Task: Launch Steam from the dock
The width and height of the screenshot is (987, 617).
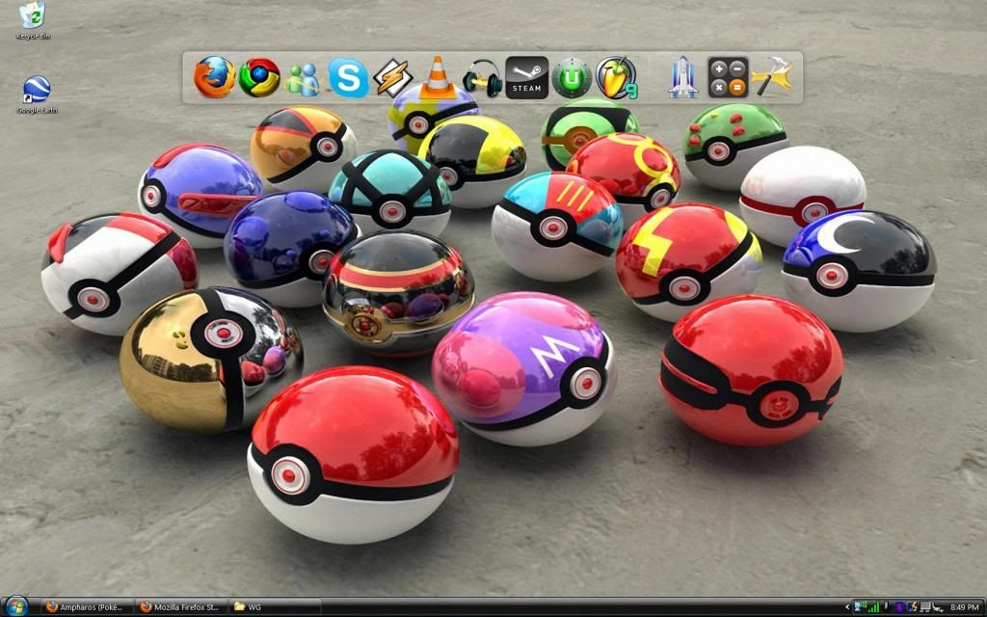Action: pos(527,77)
